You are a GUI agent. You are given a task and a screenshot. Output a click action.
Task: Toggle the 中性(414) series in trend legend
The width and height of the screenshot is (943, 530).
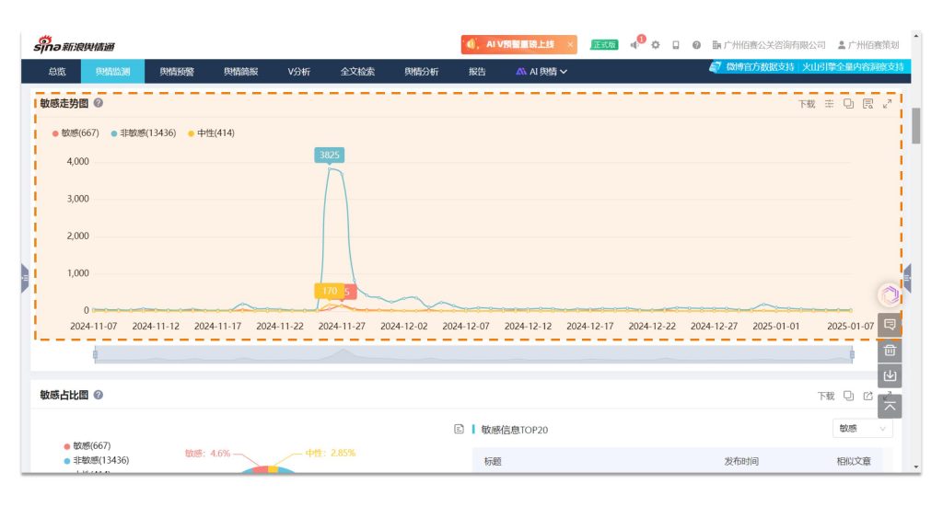(211, 132)
